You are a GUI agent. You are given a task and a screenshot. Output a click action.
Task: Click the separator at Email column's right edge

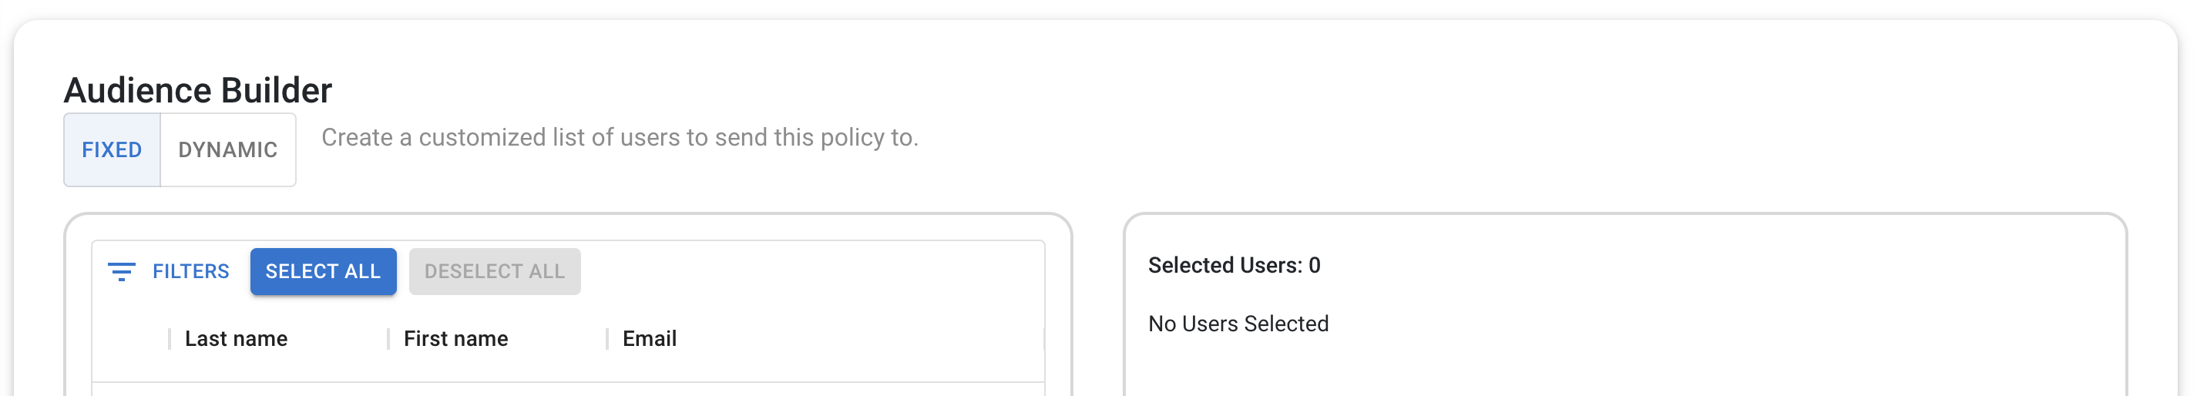[x=1043, y=338]
